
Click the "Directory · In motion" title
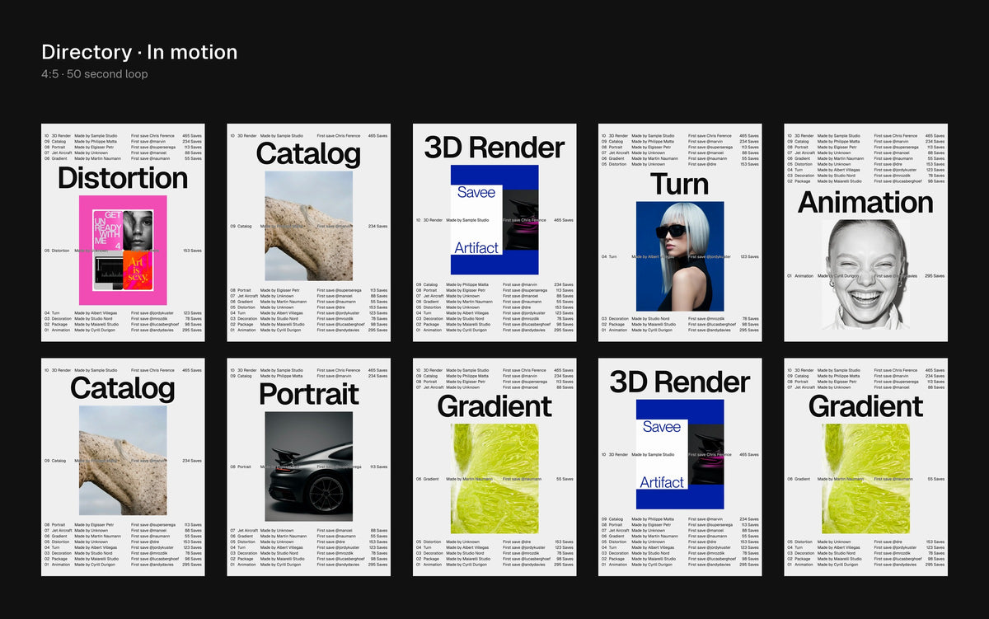pyautogui.click(x=139, y=53)
